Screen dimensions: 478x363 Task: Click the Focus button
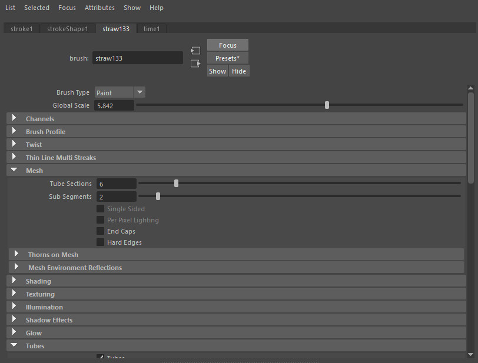(x=228, y=45)
